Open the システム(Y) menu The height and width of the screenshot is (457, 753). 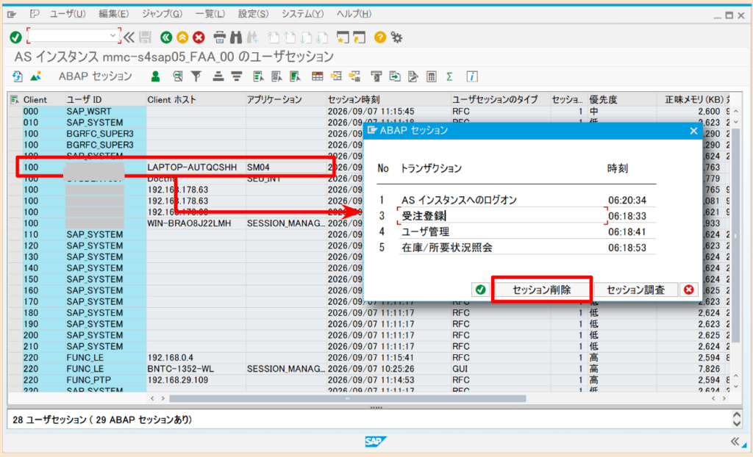[x=302, y=14]
